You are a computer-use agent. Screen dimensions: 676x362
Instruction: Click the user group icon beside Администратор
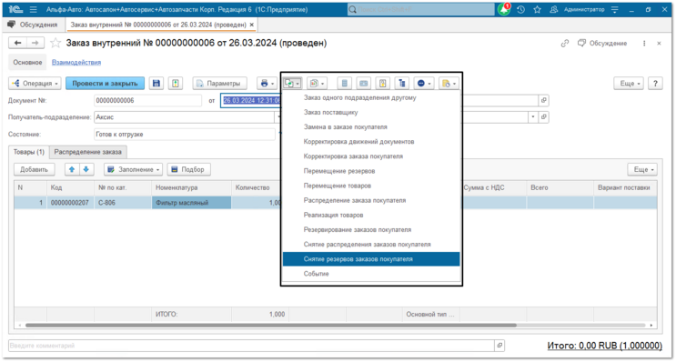point(553,9)
